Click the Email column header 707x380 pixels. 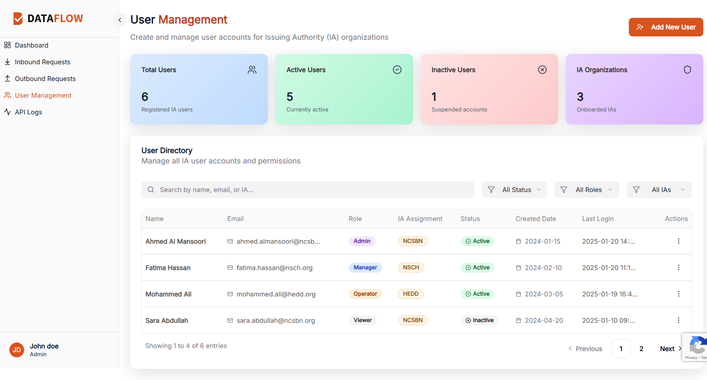coord(236,219)
